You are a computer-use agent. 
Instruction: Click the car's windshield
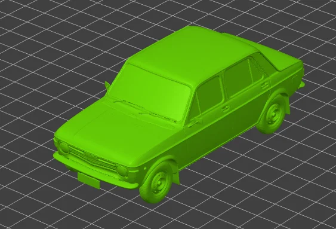[150, 92]
